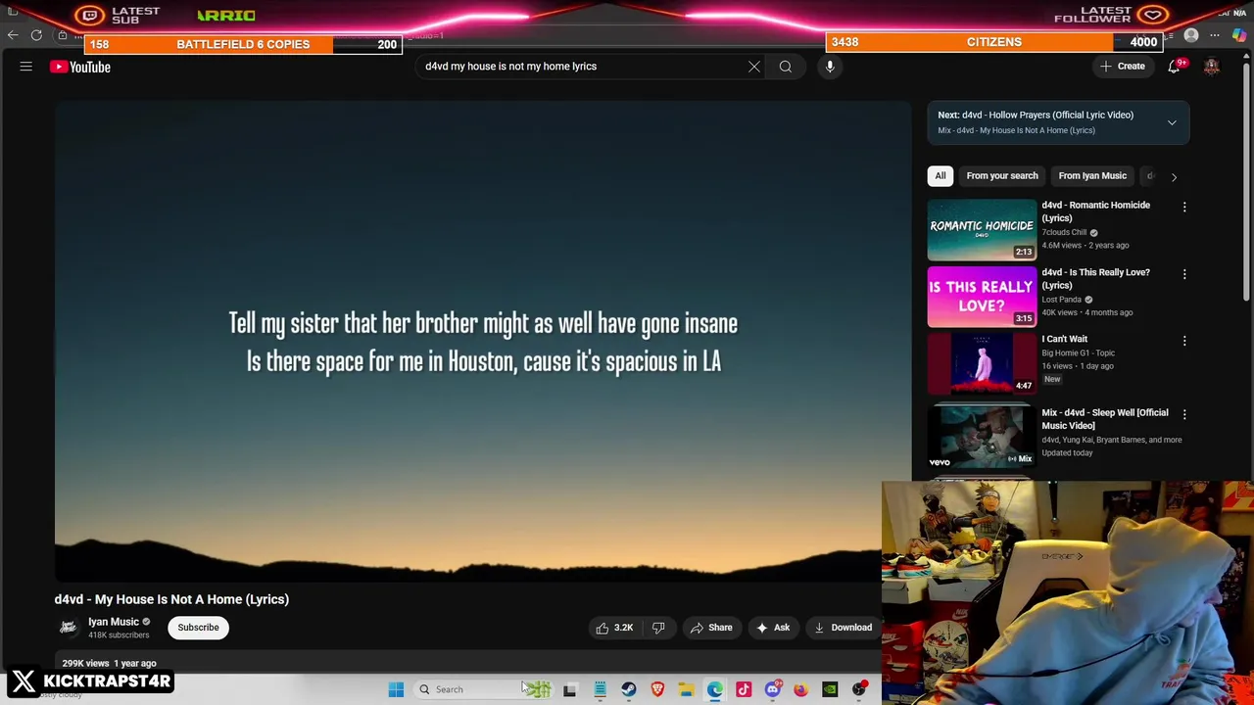Start voice search with the microphone

click(x=830, y=67)
